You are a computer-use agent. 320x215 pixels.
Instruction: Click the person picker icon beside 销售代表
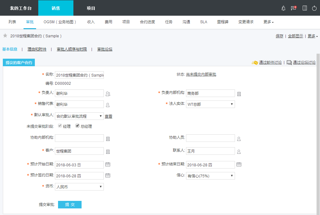coord(108,105)
